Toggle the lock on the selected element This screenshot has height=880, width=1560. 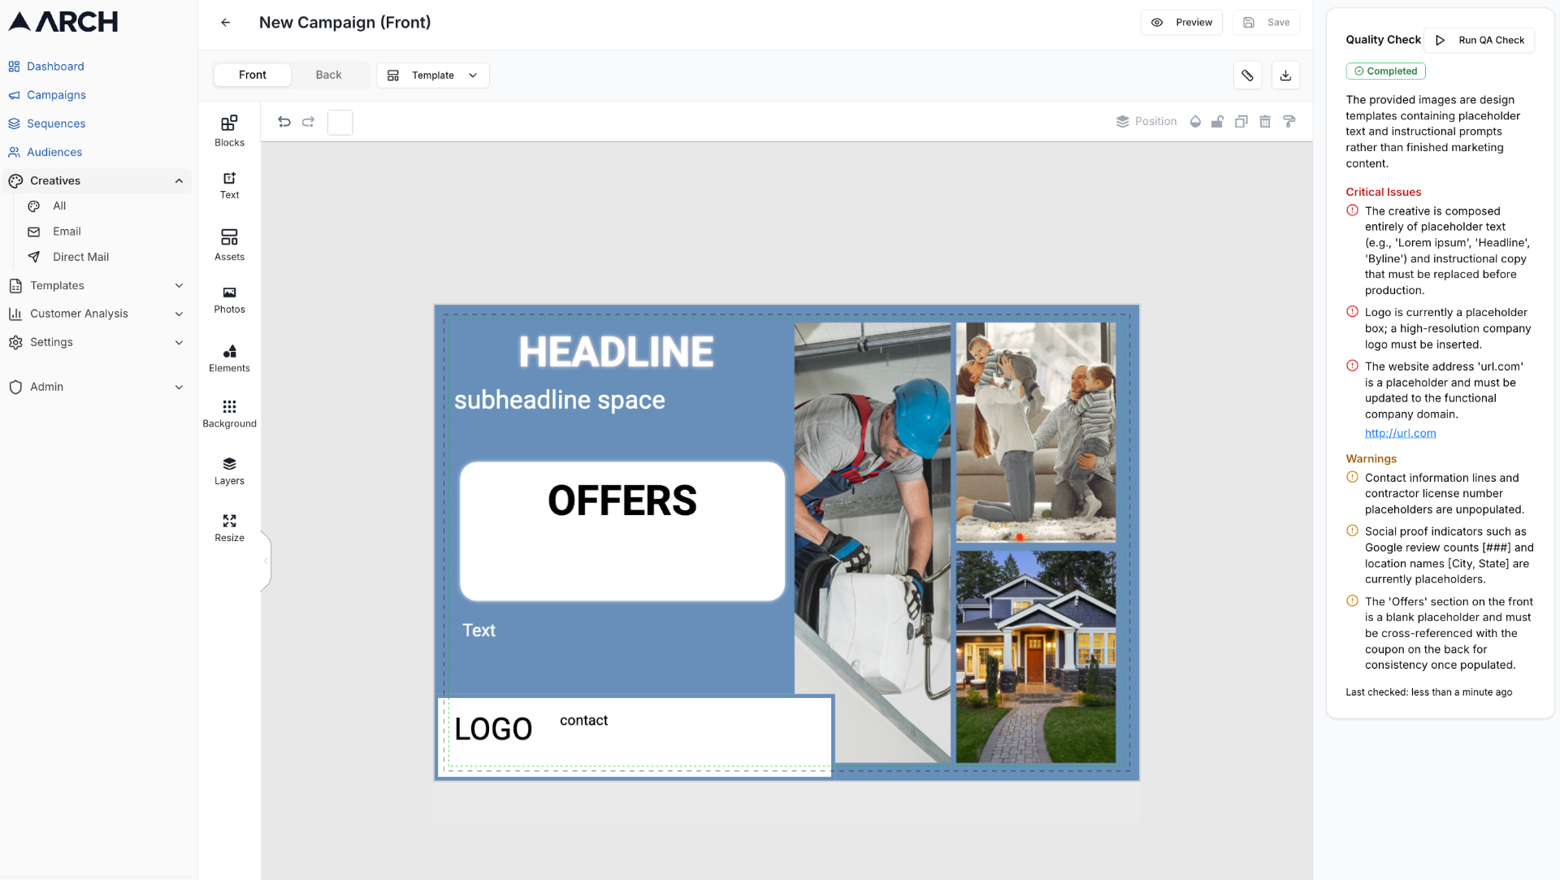(1217, 122)
